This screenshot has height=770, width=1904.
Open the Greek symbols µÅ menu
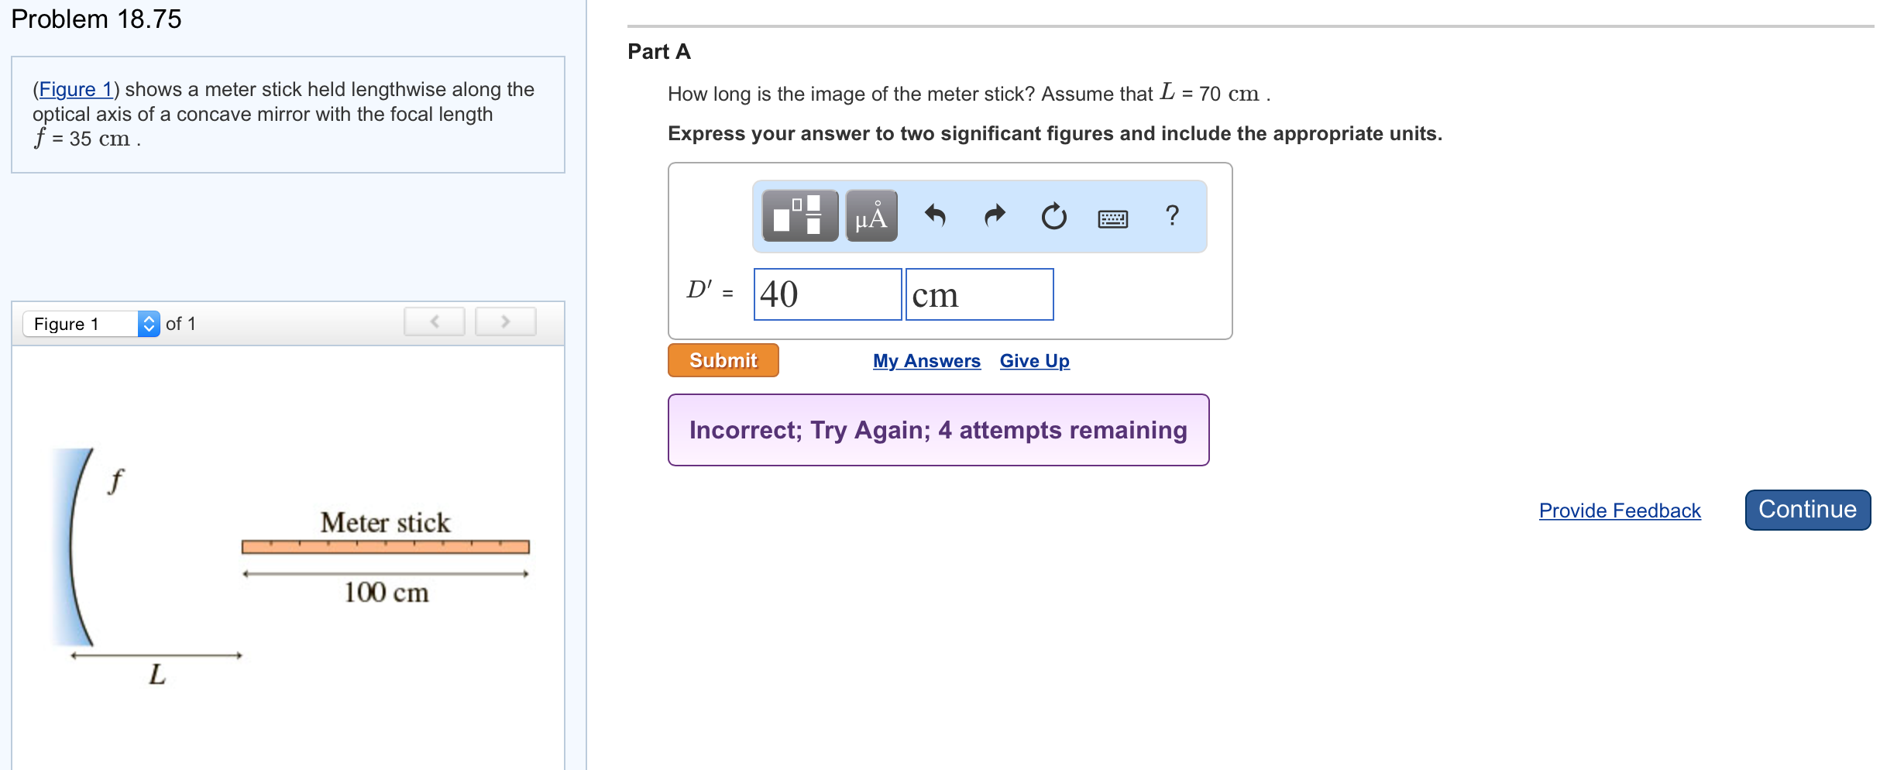[x=871, y=216]
